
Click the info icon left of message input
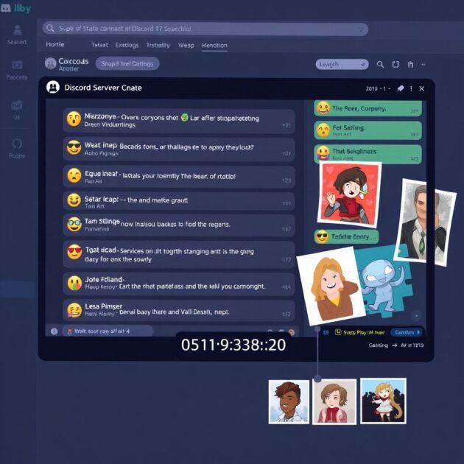[x=54, y=331]
